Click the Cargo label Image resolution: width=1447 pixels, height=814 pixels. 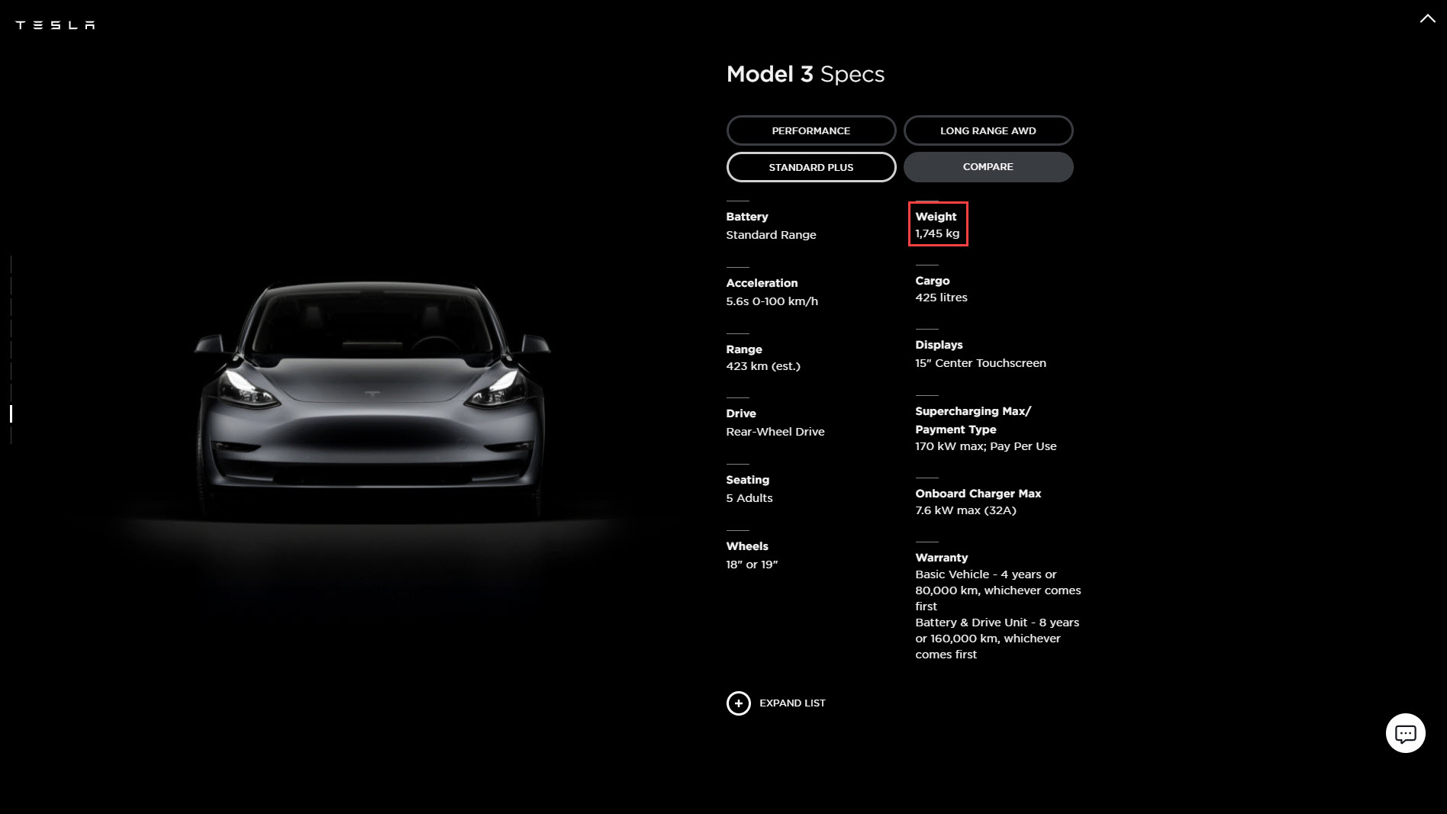click(x=933, y=281)
